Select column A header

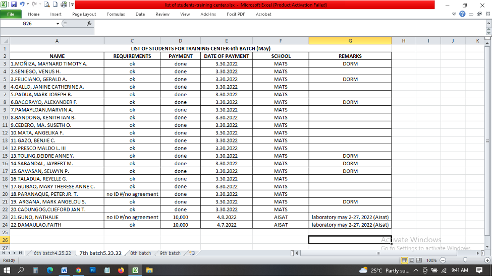(x=57, y=41)
